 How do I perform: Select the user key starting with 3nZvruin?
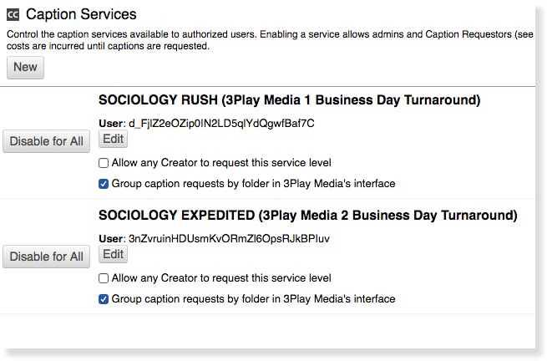(229, 238)
